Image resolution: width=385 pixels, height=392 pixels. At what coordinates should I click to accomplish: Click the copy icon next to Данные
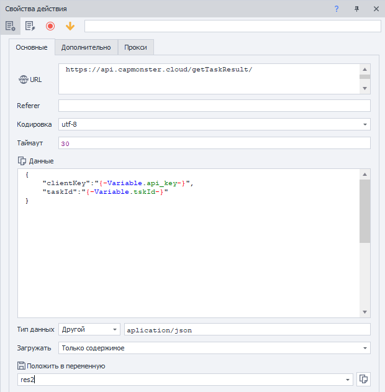coord(22,161)
